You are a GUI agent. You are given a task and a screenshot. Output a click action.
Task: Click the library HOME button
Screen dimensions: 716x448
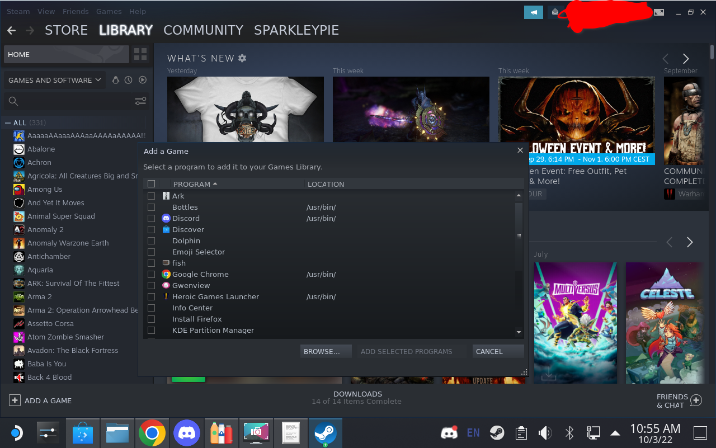[67, 54]
